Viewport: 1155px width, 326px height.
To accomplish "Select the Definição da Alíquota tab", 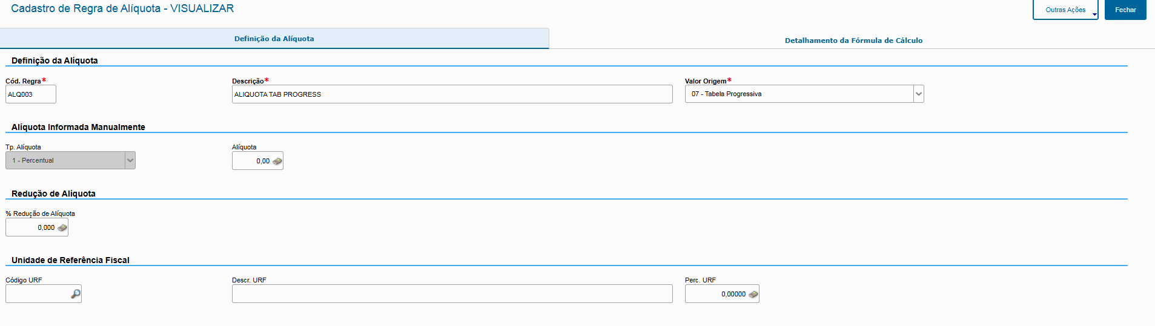I will [274, 39].
